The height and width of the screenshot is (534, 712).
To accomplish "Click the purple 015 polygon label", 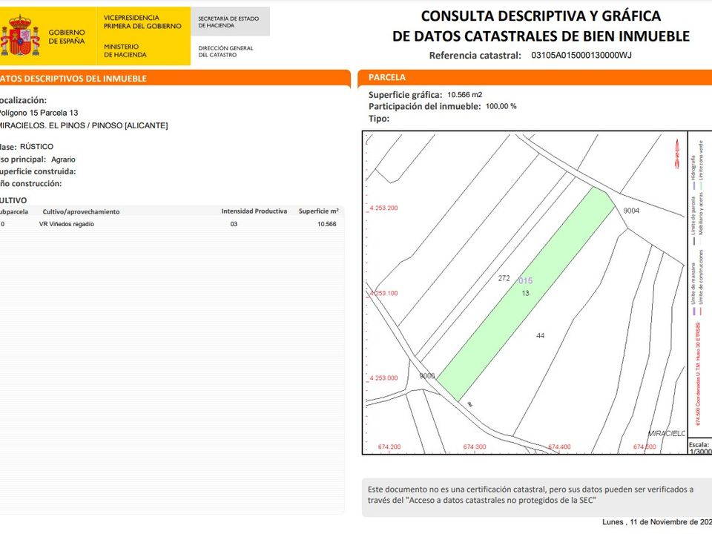I will [x=525, y=280].
